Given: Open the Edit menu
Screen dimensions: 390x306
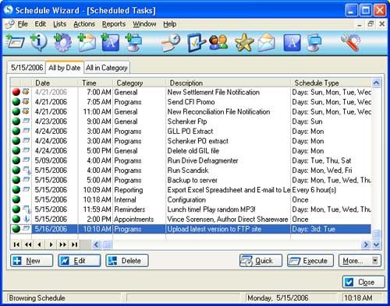Looking at the screenshot, I should click(x=41, y=24).
